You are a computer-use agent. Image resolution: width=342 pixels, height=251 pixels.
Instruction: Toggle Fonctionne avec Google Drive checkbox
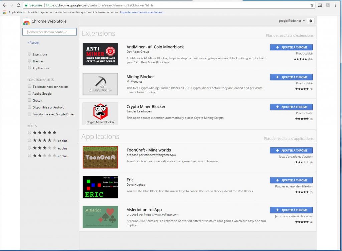click(30, 114)
